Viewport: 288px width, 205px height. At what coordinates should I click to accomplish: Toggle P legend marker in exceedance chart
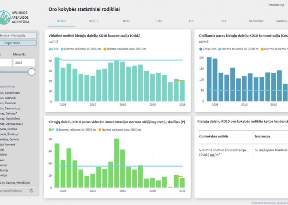(x=50, y=130)
